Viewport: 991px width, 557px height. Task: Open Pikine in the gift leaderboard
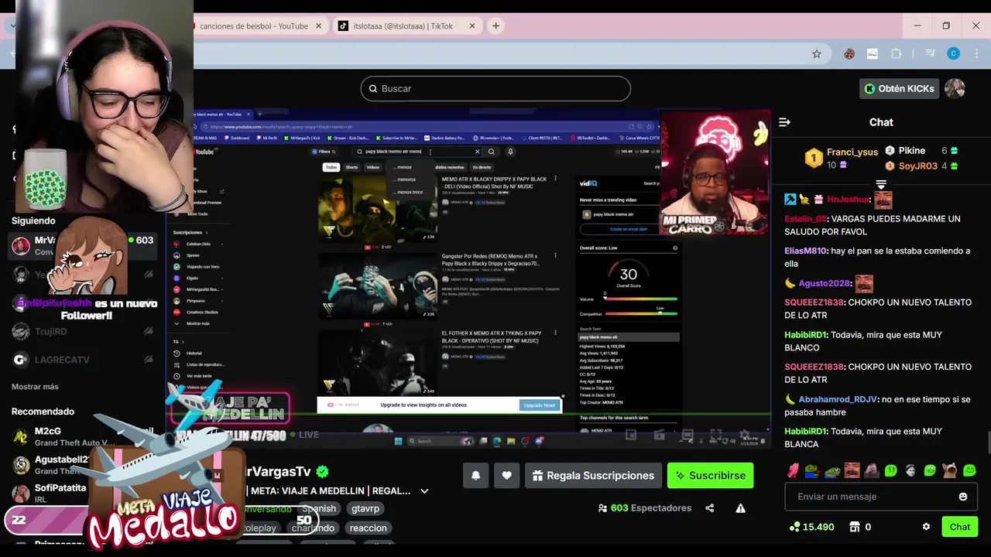click(x=911, y=151)
